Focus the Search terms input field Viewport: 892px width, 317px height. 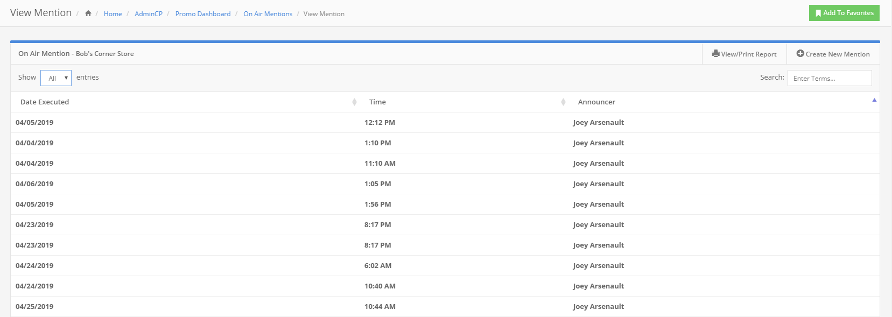[830, 78]
